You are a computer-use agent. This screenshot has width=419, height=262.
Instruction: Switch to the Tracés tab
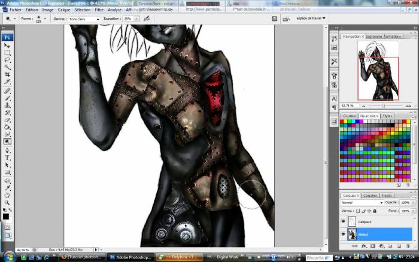pos(387,196)
